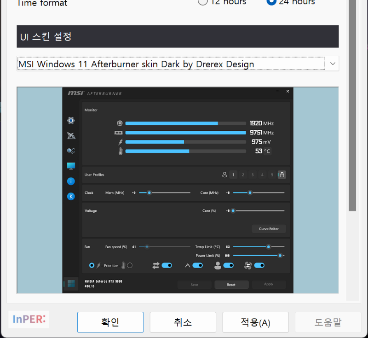Click the Power Limit (%) slider in preview
368x338 pixels.
click(259, 256)
